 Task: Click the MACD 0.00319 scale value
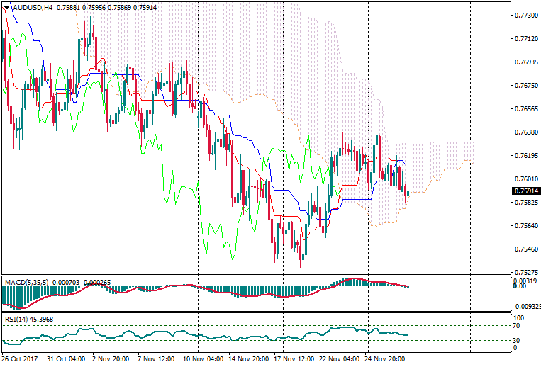pyautogui.click(x=524, y=281)
